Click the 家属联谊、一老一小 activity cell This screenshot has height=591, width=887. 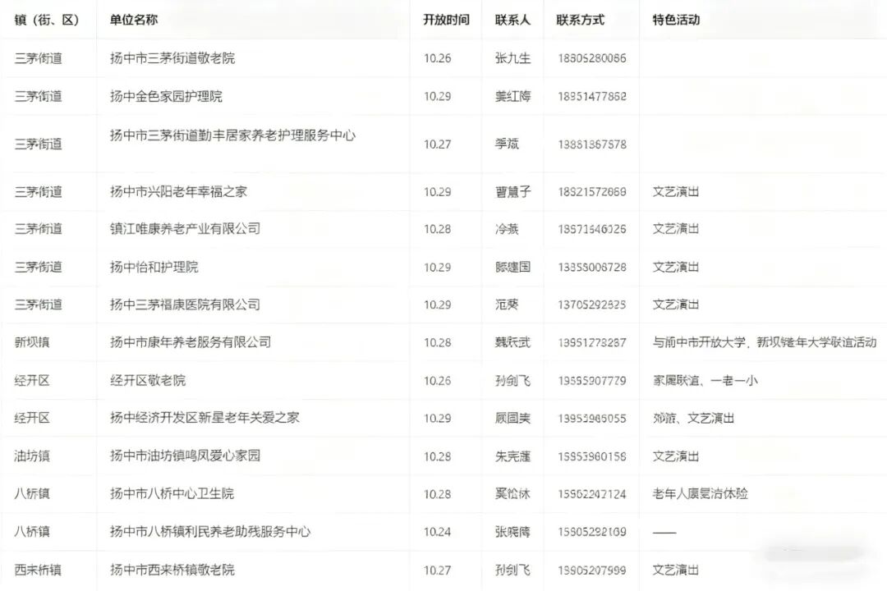705,380
